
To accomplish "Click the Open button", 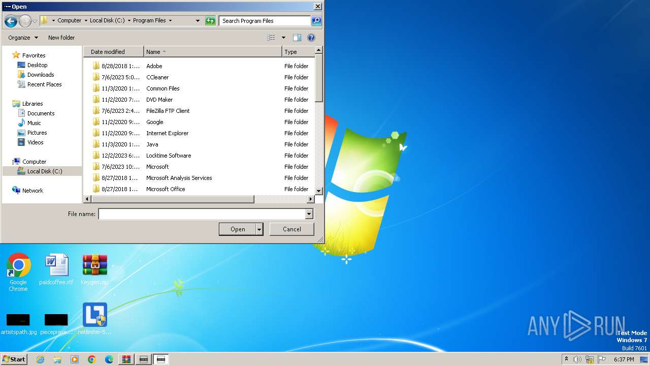I will (238, 229).
